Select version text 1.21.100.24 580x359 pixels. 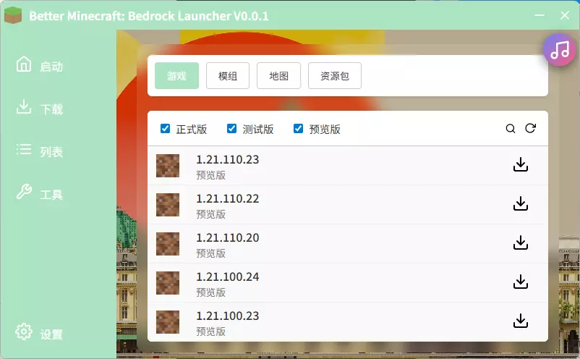click(228, 276)
